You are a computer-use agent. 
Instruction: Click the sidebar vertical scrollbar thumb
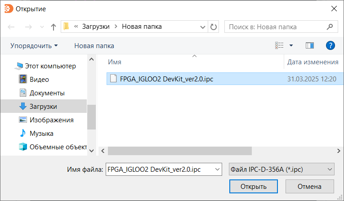[91, 117]
